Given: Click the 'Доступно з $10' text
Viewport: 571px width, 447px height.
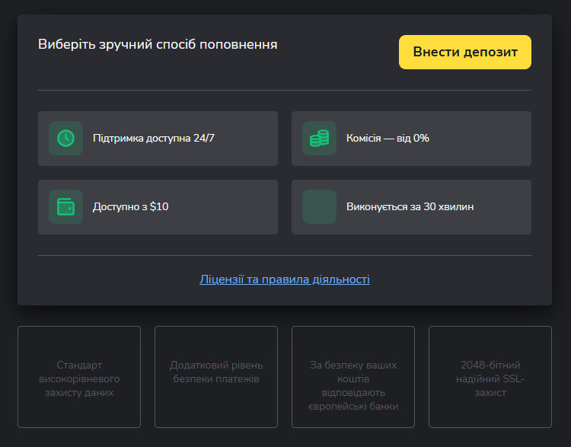Looking at the screenshot, I should pyautogui.click(x=130, y=207).
